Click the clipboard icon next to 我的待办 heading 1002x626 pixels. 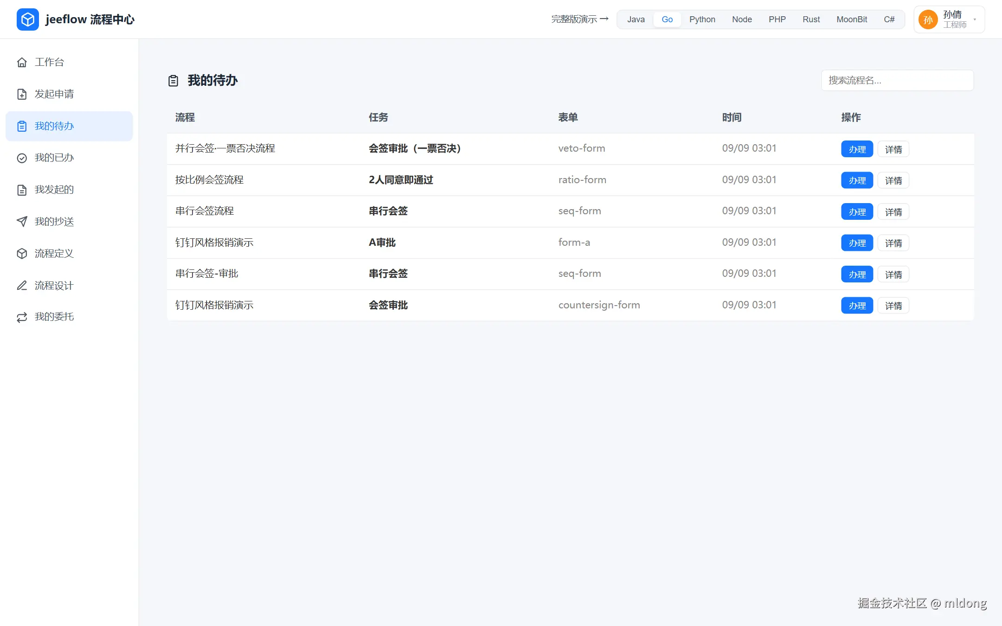pyautogui.click(x=173, y=81)
